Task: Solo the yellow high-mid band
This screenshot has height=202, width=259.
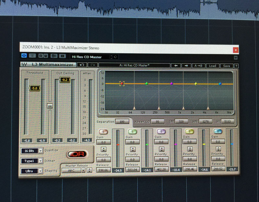Action: click(x=189, y=131)
